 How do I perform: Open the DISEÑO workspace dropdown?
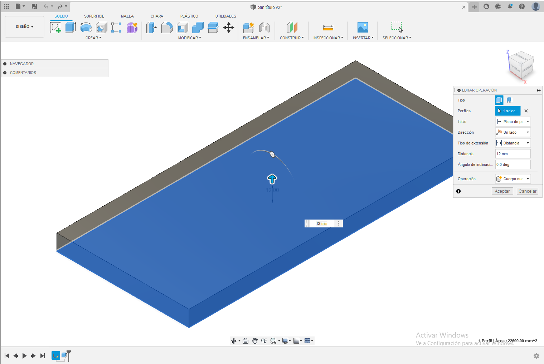pos(24,27)
